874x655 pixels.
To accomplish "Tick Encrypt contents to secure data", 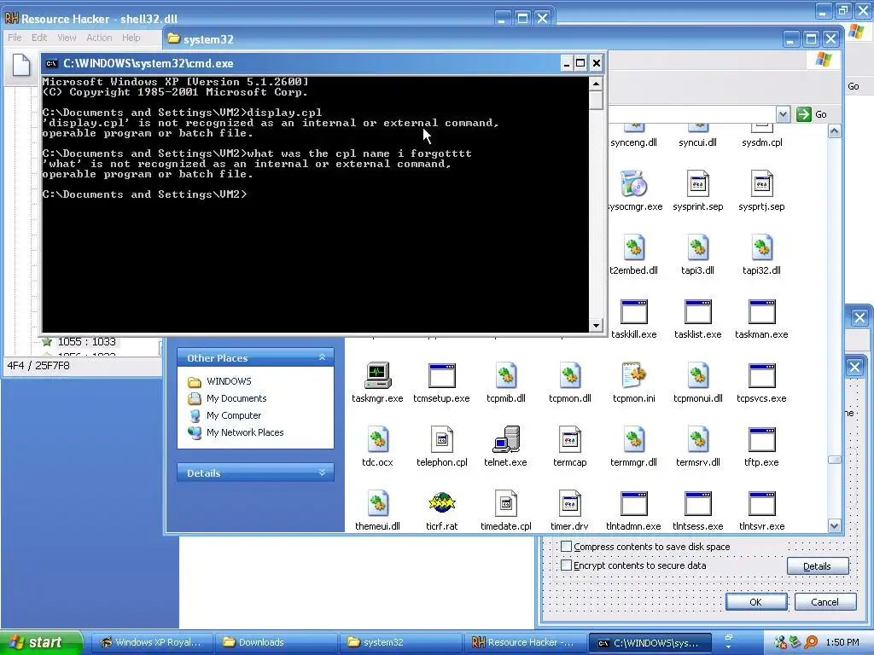I will (x=567, y=565).
